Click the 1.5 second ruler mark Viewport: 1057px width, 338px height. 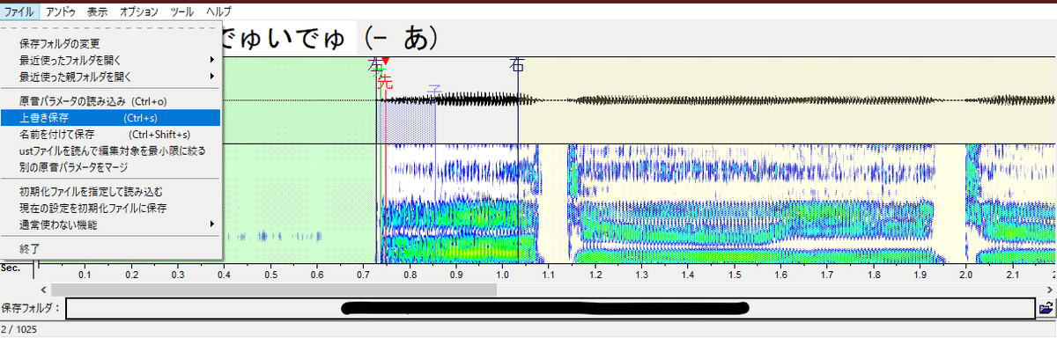[735, 275]
